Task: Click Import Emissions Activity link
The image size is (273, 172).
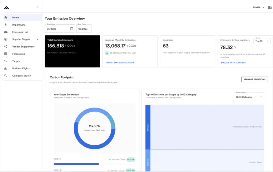Action: (x=120, y=63)
